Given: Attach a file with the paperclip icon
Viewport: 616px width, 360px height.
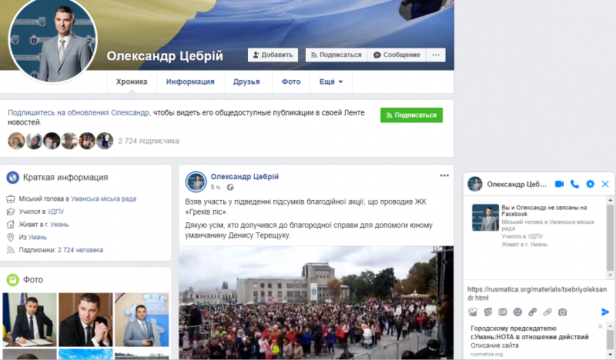Looking at the screenshot, I should coord(547,312).
